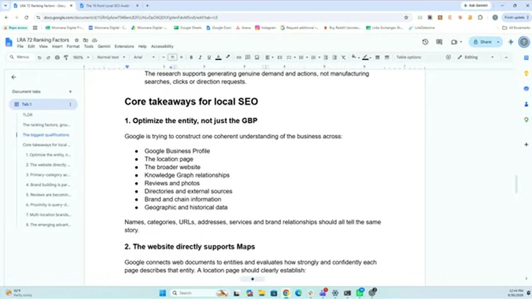Open the Insert menu
The image size is (532, 299).
coord(57,47)
